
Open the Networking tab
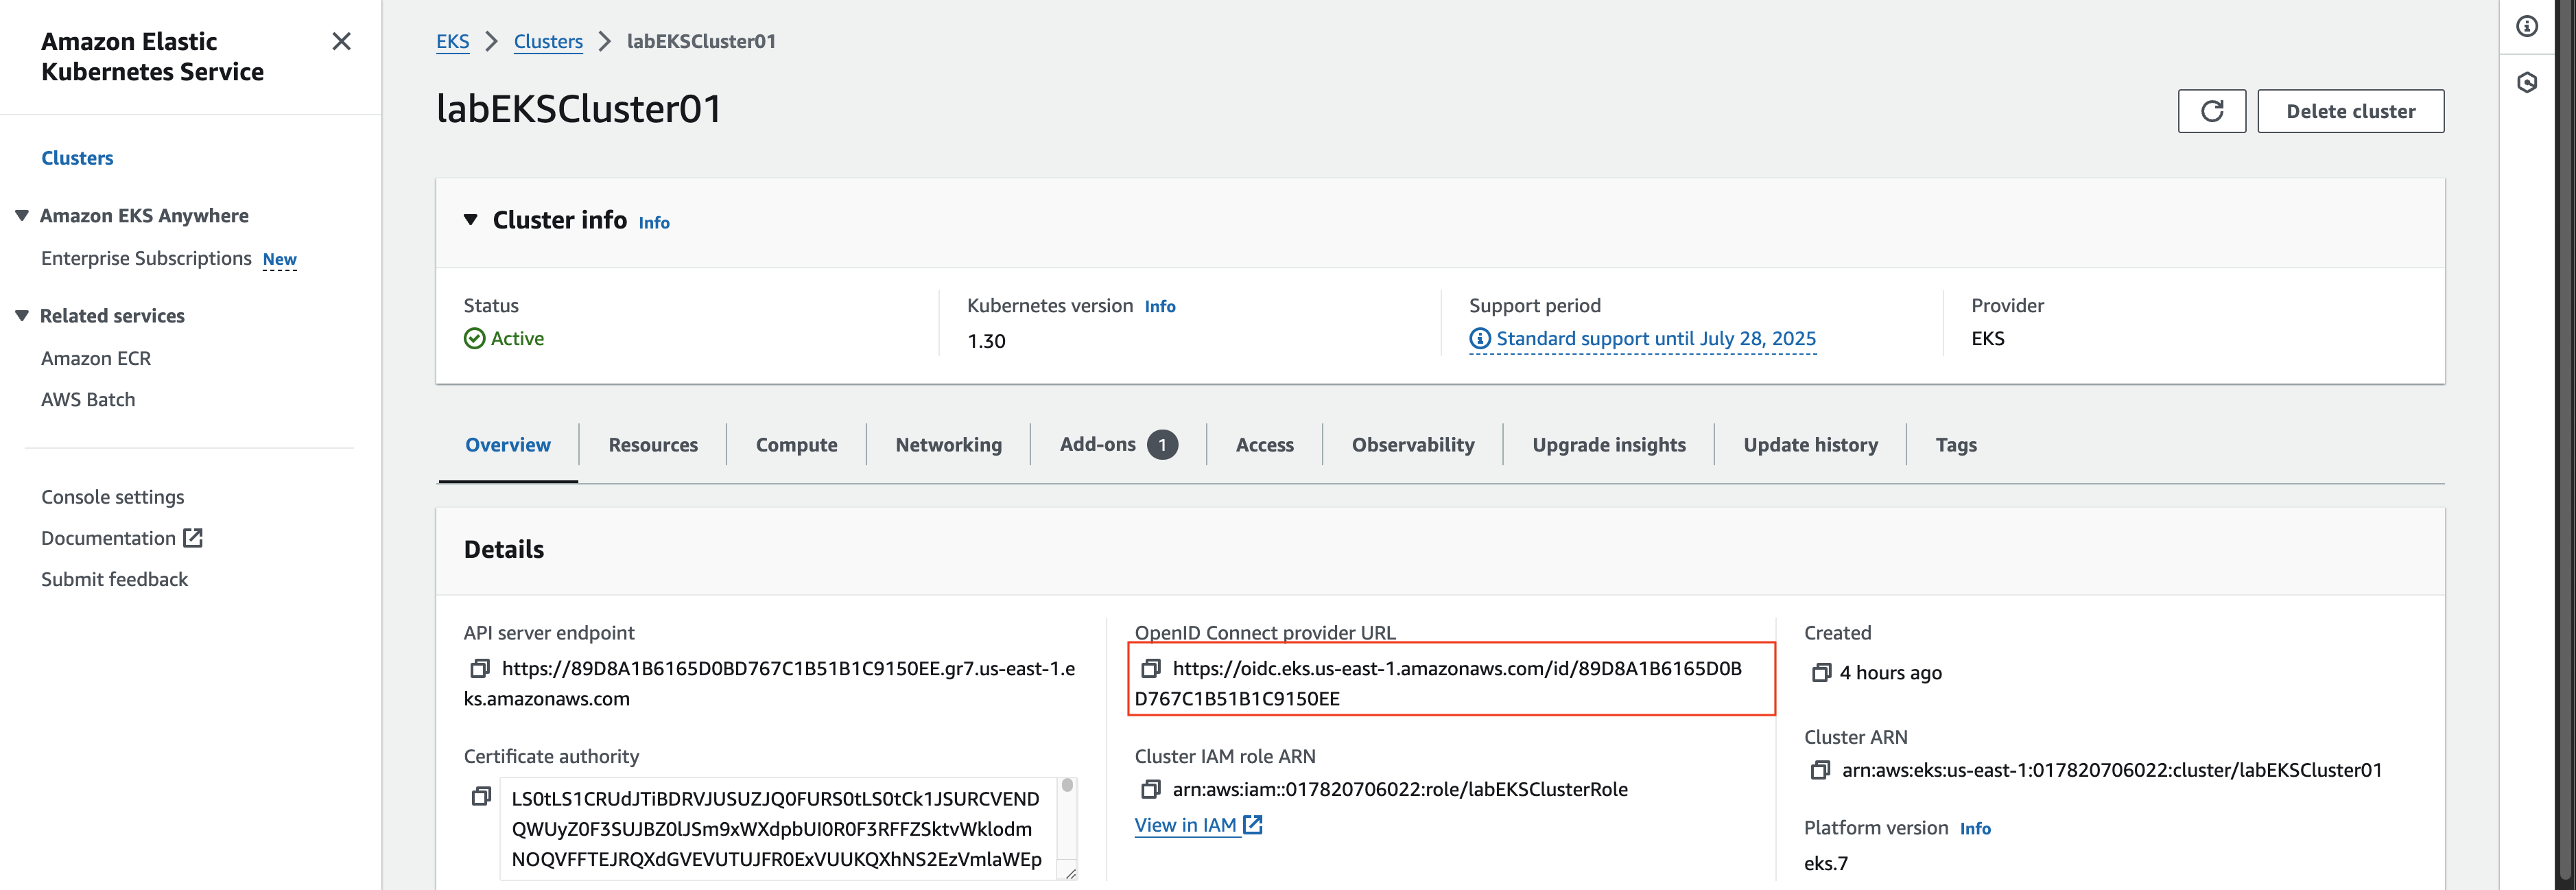pos(948,445)
